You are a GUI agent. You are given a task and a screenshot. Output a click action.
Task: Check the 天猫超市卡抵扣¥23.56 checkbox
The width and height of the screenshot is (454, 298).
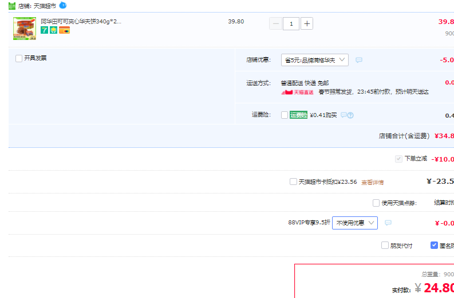click(x=293, y=182)
